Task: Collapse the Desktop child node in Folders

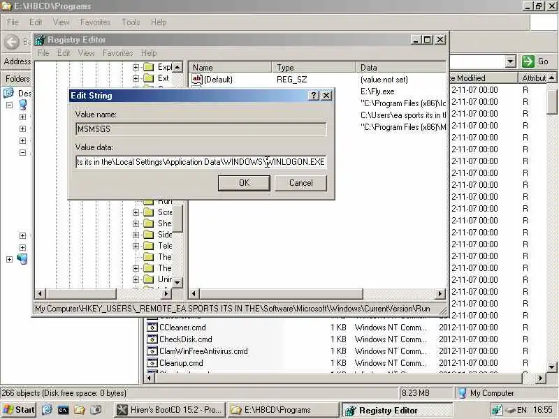Action: [x=10, y=105]
